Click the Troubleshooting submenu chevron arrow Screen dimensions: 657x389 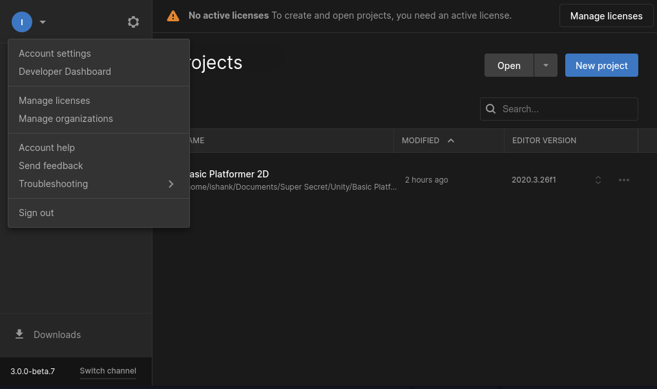(171, 184)
